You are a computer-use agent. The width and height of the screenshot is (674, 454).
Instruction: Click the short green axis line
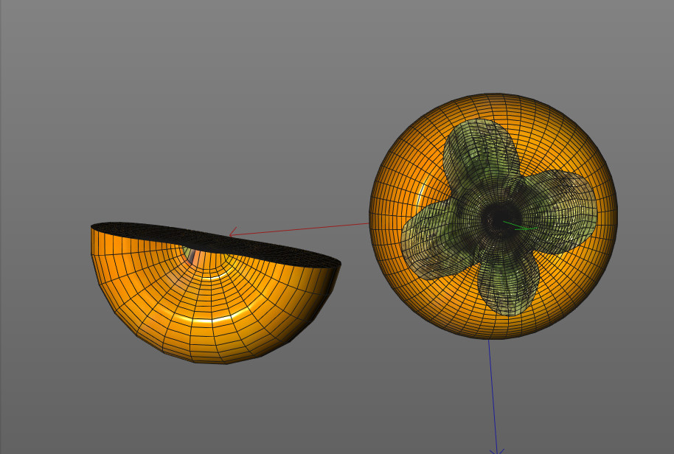[520, 226]
